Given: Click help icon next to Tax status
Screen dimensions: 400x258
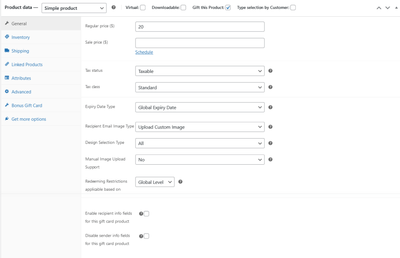Looking at the screenshot, I should point(270,71).
